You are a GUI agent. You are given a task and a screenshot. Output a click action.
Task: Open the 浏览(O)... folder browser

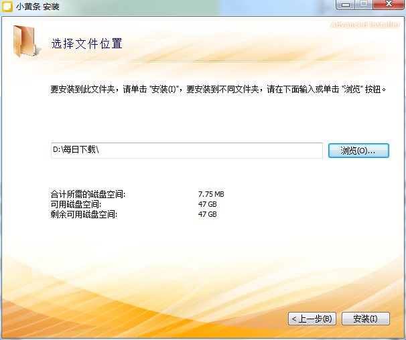tap(358, 151)
